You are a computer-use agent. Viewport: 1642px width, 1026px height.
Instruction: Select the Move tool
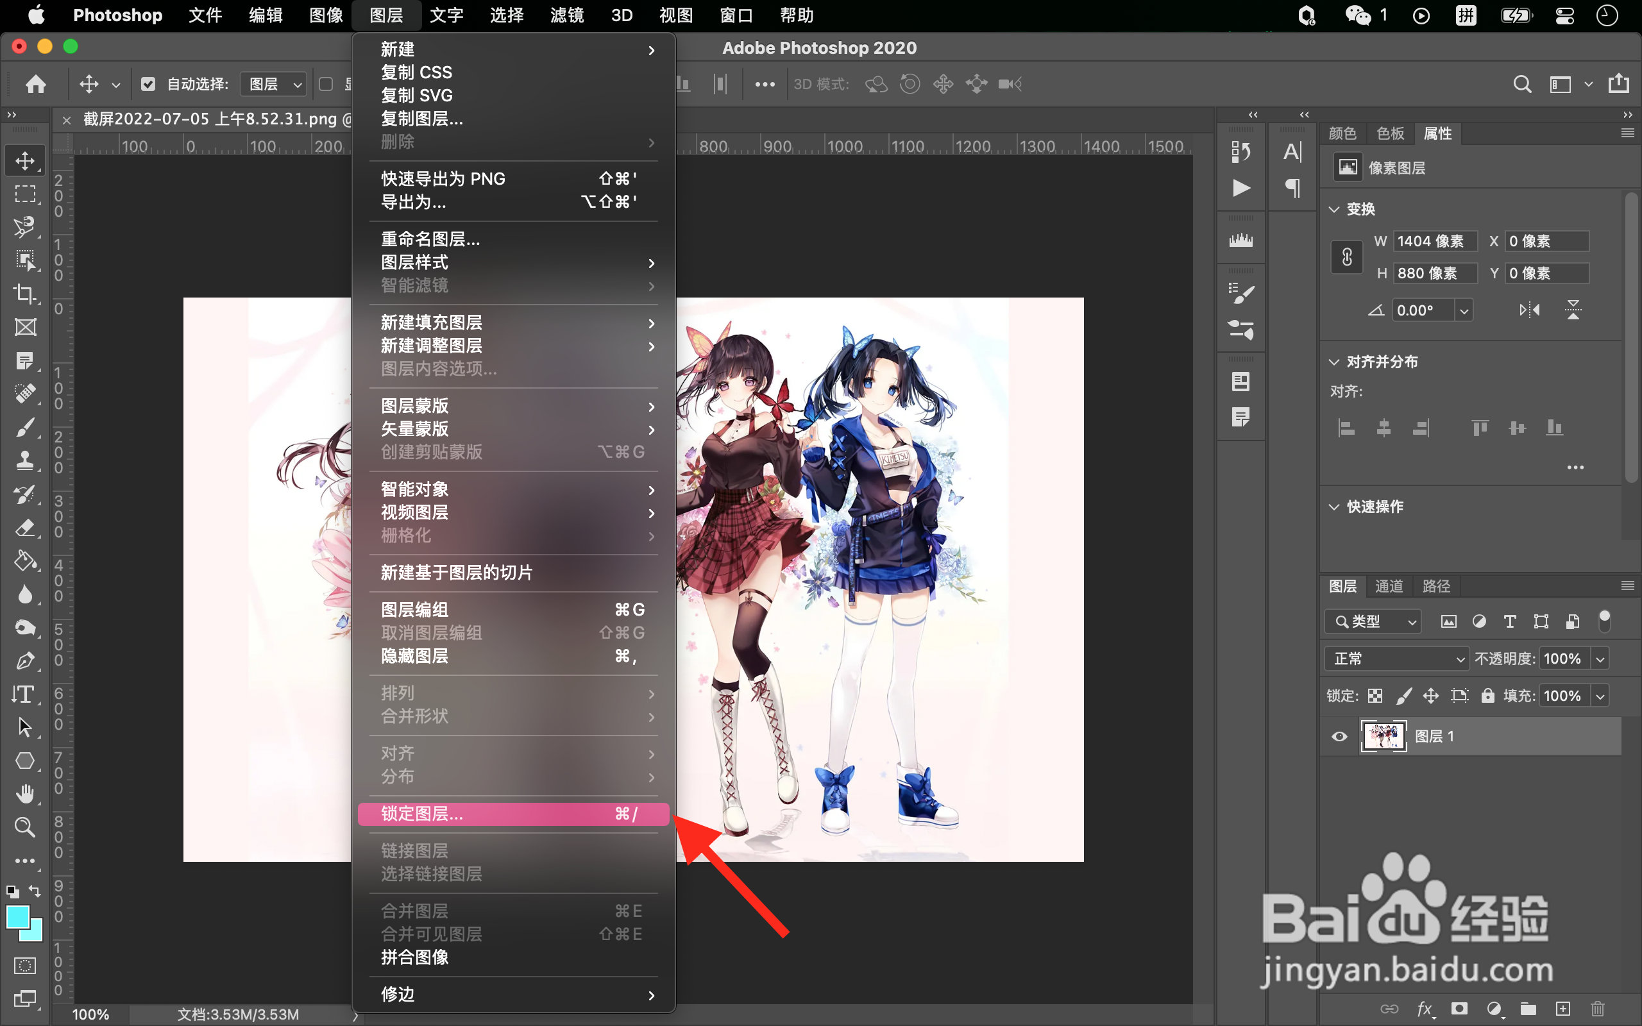coord(25,160)
